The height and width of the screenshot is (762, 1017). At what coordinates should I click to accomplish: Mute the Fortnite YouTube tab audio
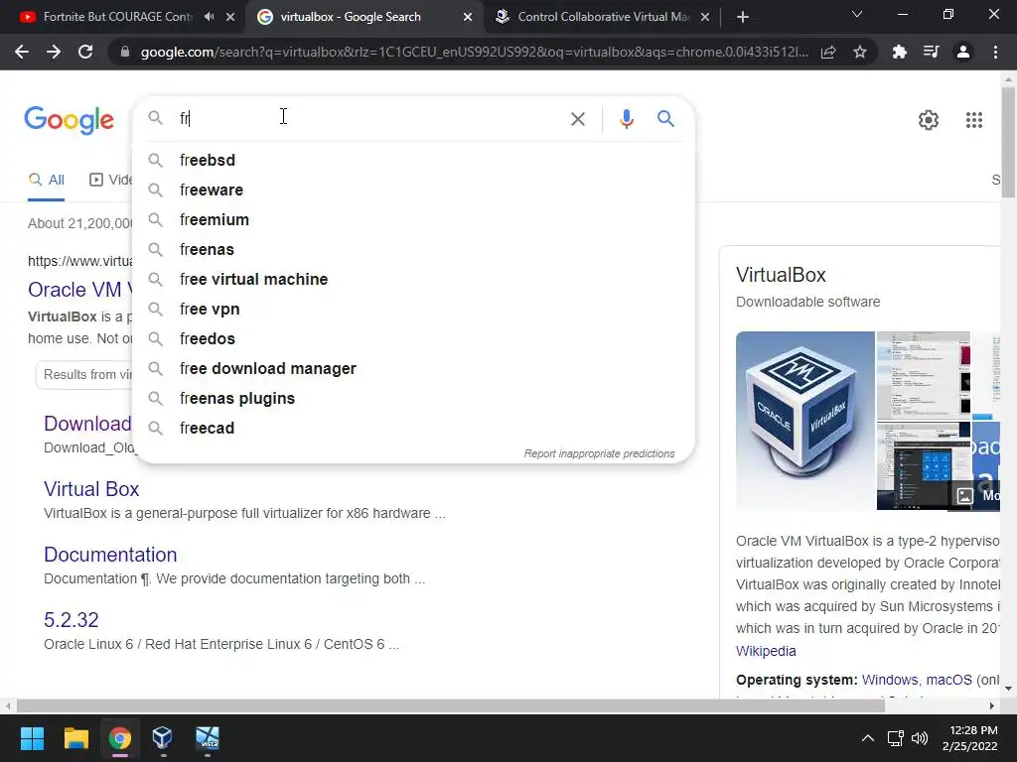pos(209,17)
